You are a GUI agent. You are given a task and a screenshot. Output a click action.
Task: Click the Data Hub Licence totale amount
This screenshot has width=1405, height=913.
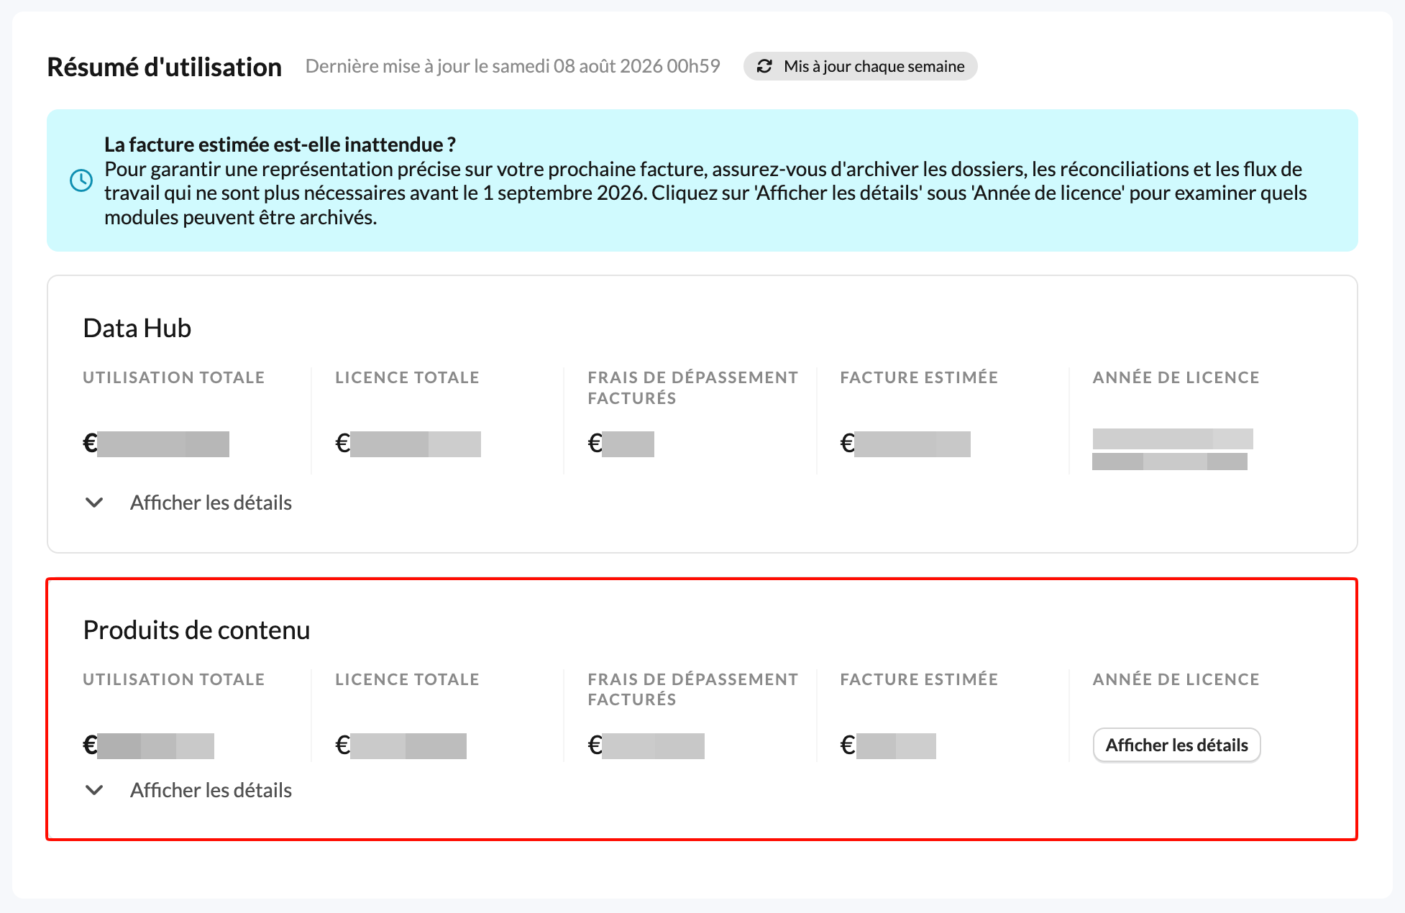[408, 444]
